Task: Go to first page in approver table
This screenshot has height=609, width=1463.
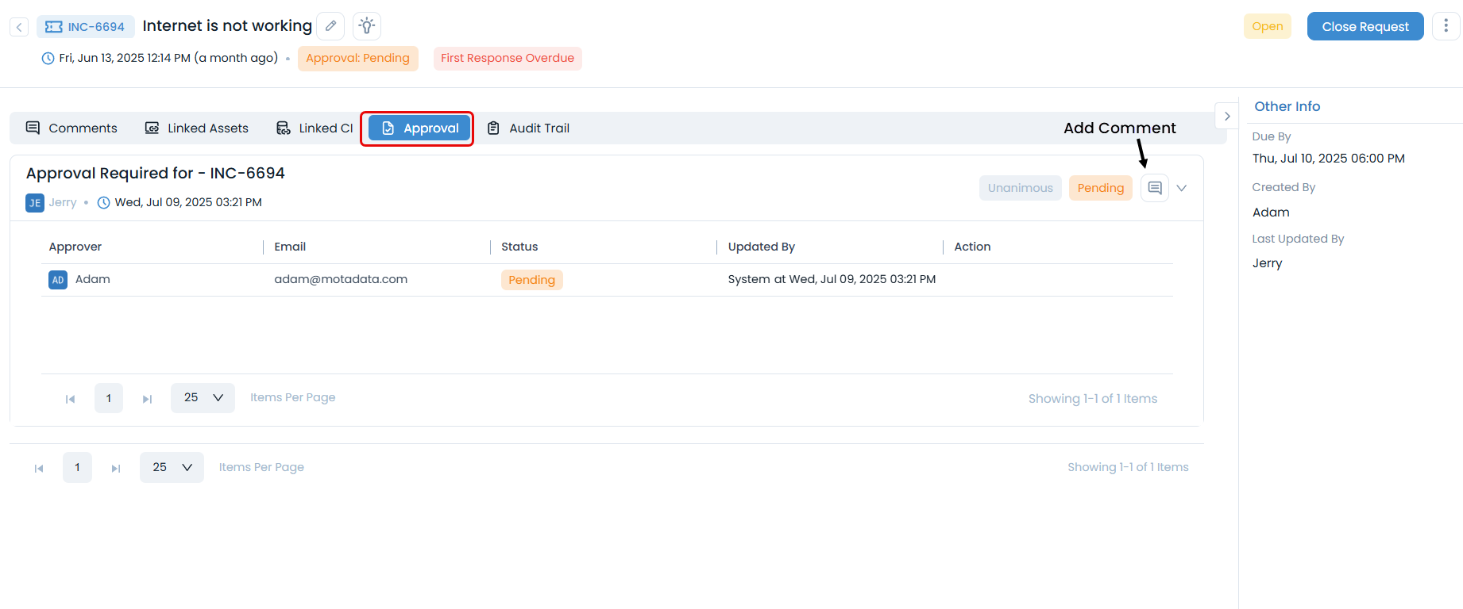Action: point(70,398)
